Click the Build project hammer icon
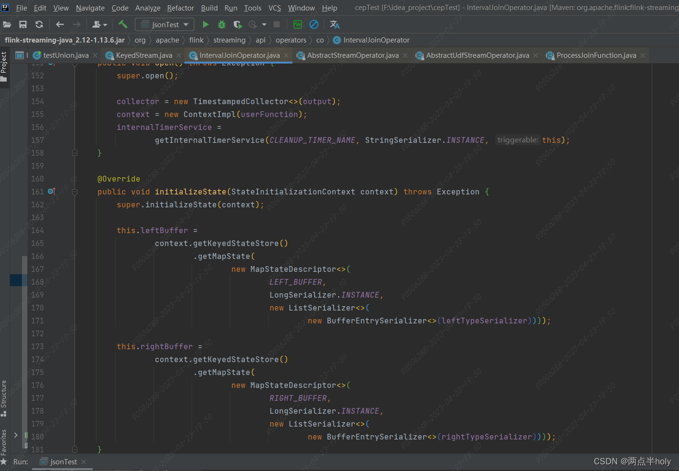Screen dimensions: 679x471 click(x=123, y=24)
